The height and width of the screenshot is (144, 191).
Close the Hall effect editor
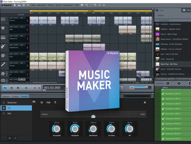coord(145,102)
